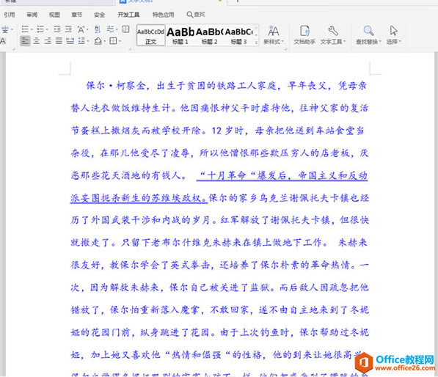Open the 审阅 ribbon tab
The width and height of the screenshot is (438, 377).
(32, 15)
